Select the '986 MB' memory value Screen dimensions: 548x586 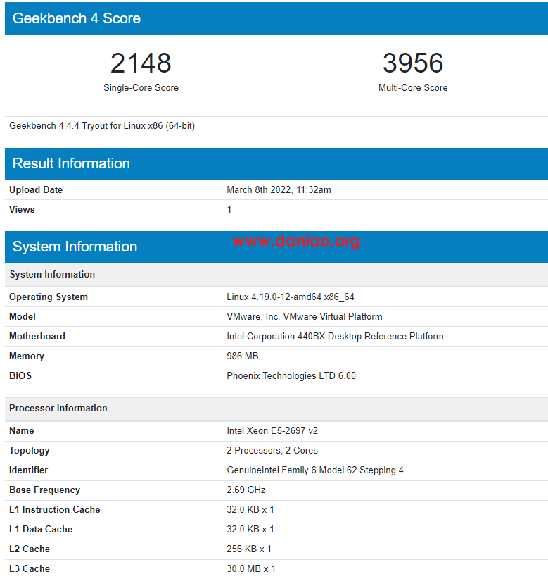242,356
